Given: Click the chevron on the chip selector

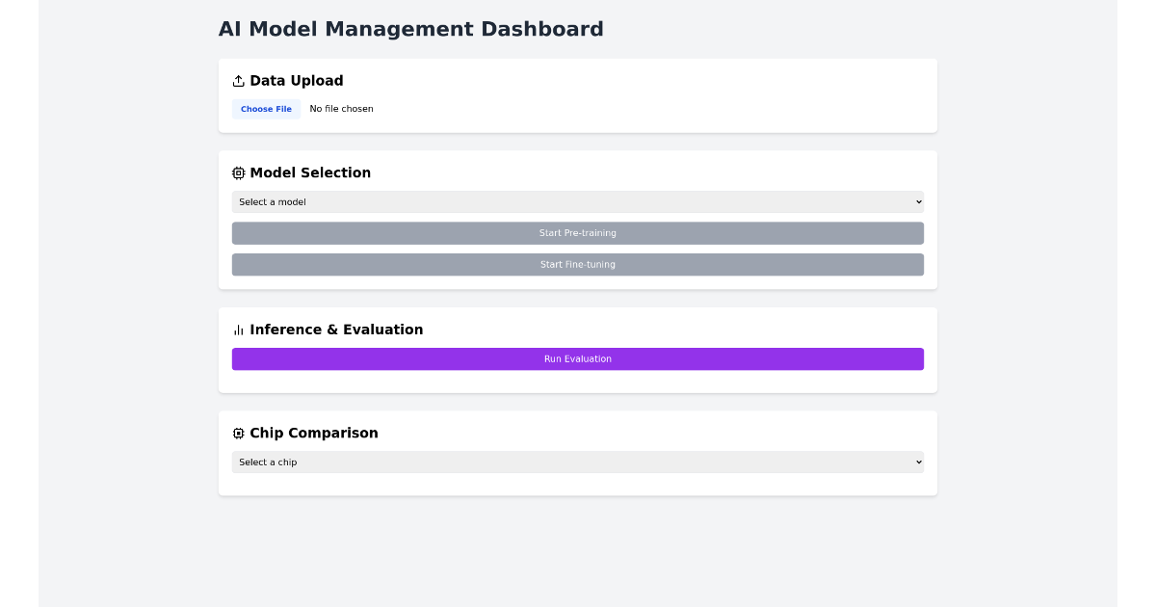Looking at the screenshot, I should pyautogui.click(x=917, y=462).
